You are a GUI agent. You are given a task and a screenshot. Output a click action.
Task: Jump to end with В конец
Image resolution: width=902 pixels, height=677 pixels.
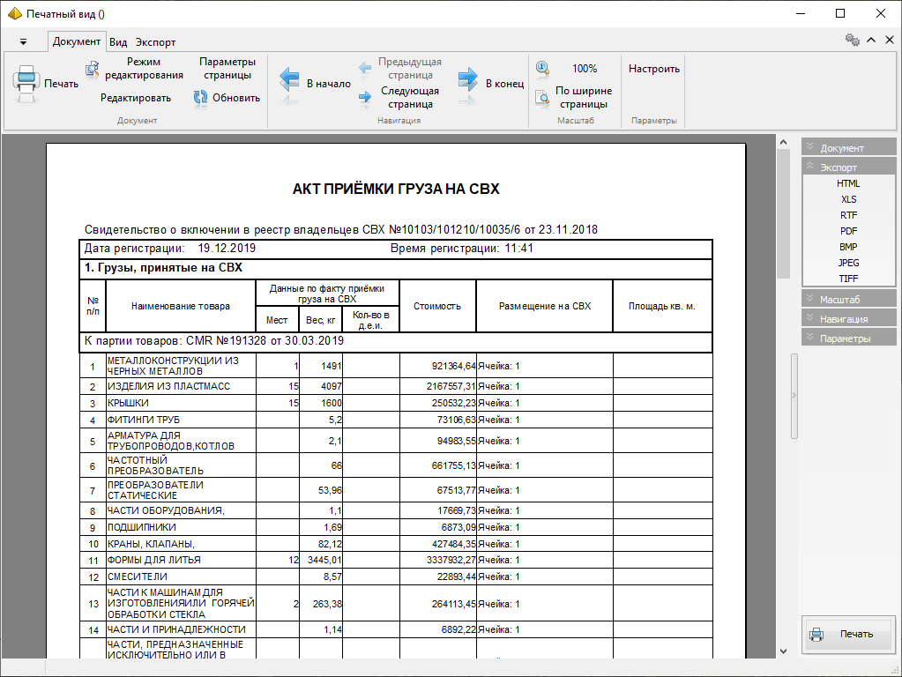[504, 84]
